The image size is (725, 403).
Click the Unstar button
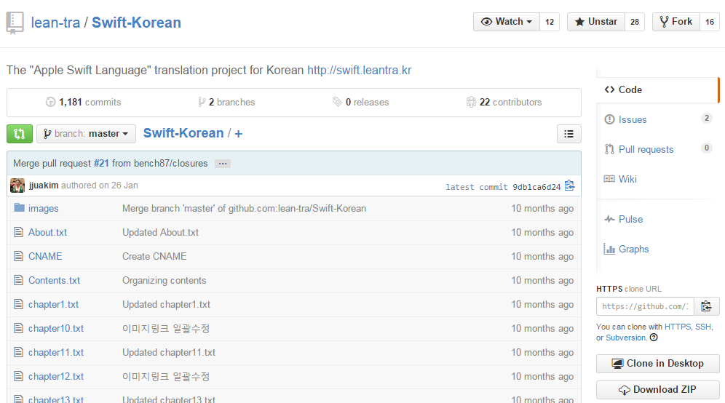(596, 22)
